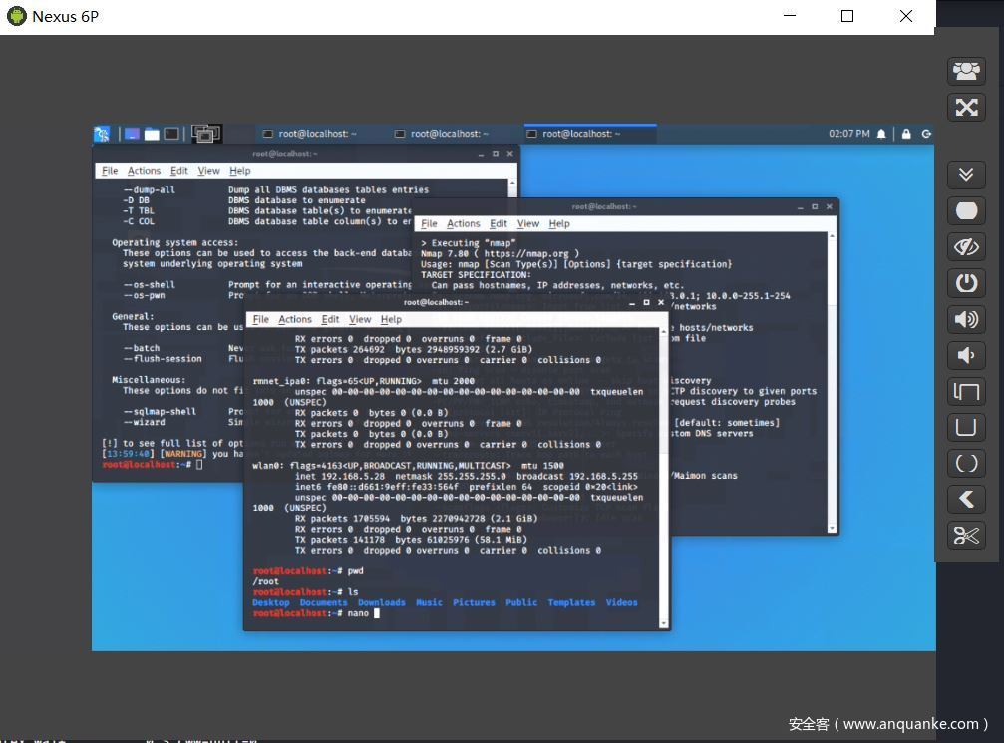Click the Kali dragon applications menu icon

point(102,134)
